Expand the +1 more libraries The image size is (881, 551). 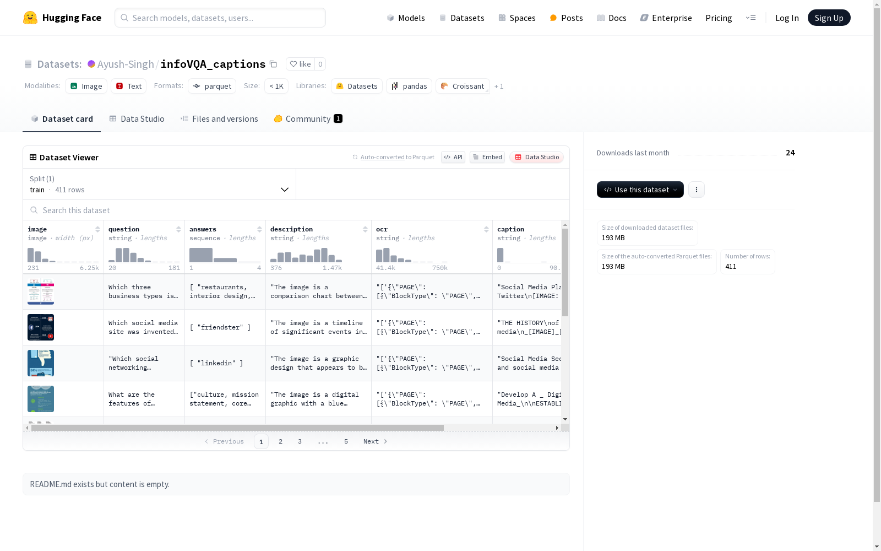pos(499,87)
